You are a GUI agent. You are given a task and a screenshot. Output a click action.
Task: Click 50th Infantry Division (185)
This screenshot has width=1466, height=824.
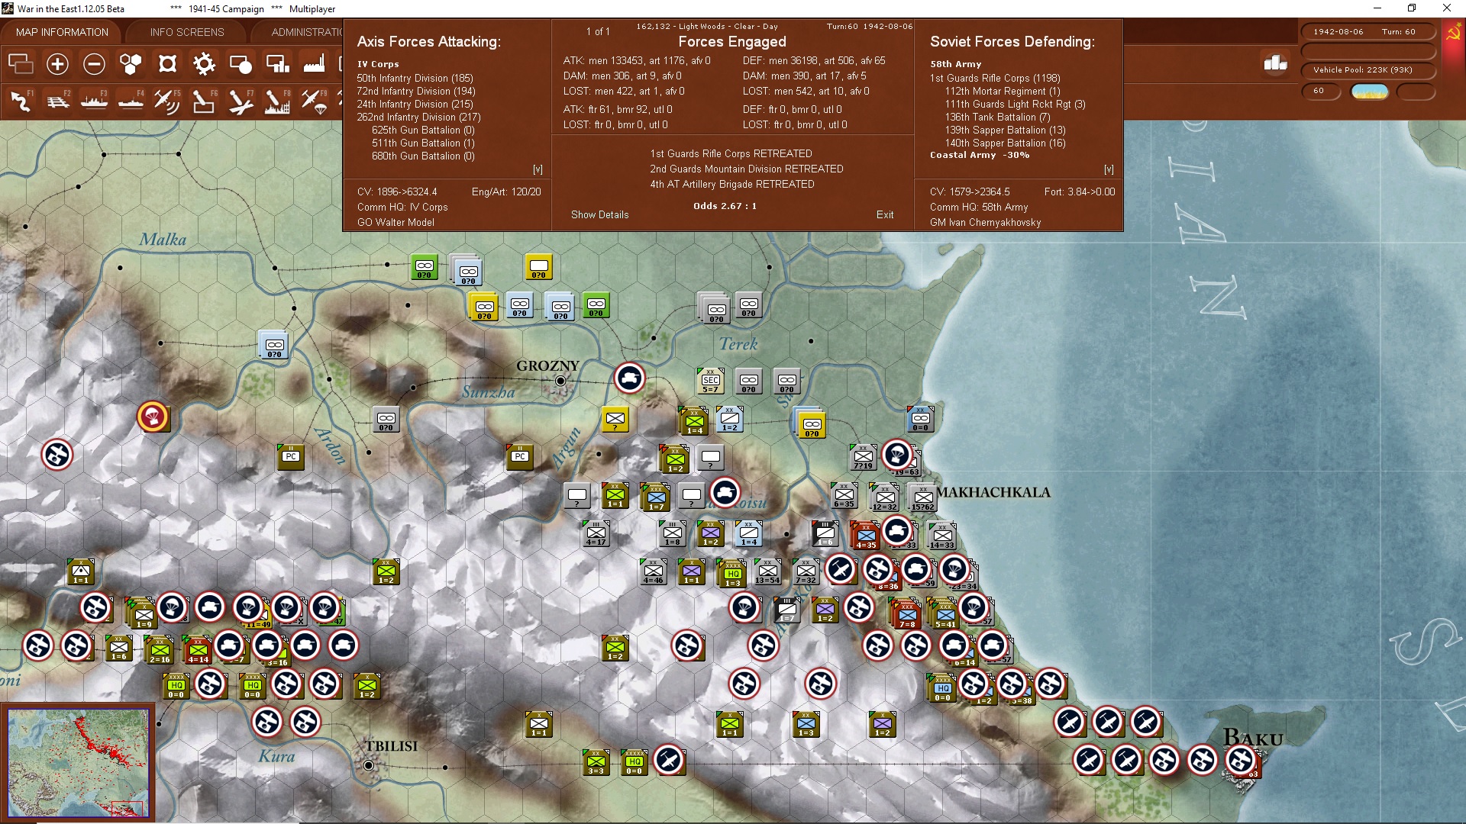(x=415, y=78)
